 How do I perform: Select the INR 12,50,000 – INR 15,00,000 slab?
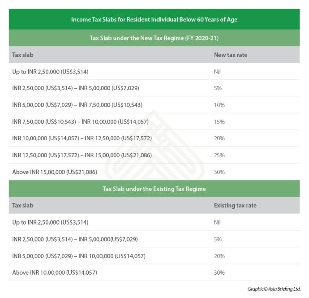click(82, 155)
